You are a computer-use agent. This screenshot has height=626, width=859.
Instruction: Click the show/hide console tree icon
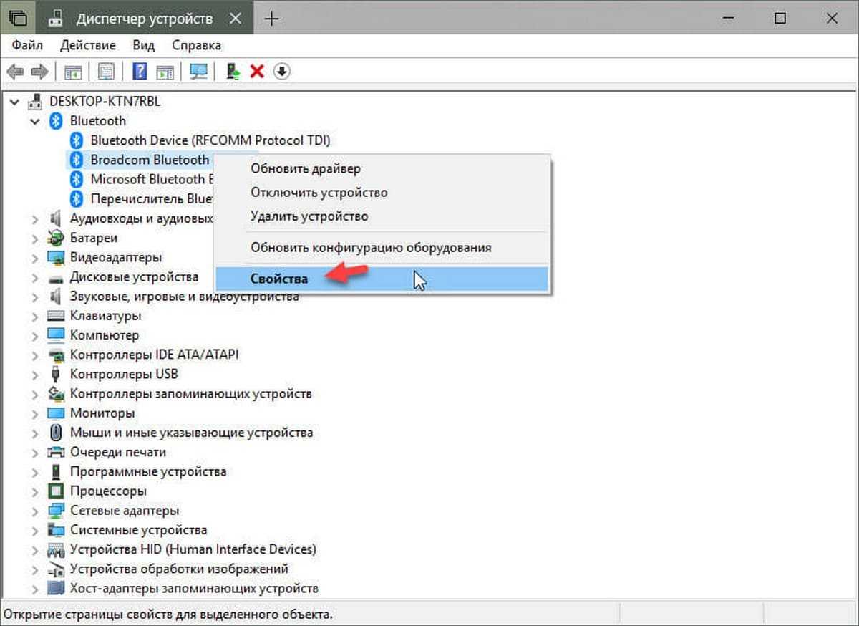pyautogui.click(x=73, y=72)
